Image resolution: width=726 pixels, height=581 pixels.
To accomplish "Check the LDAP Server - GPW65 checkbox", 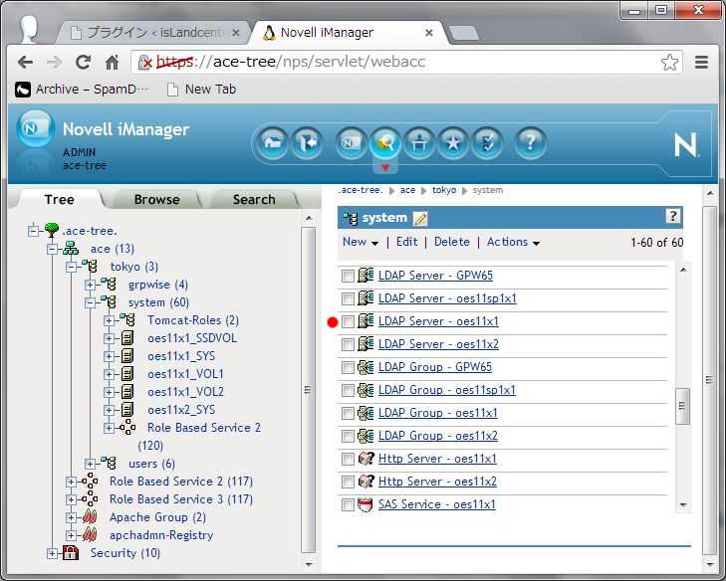I will click(x=348, y=276).
